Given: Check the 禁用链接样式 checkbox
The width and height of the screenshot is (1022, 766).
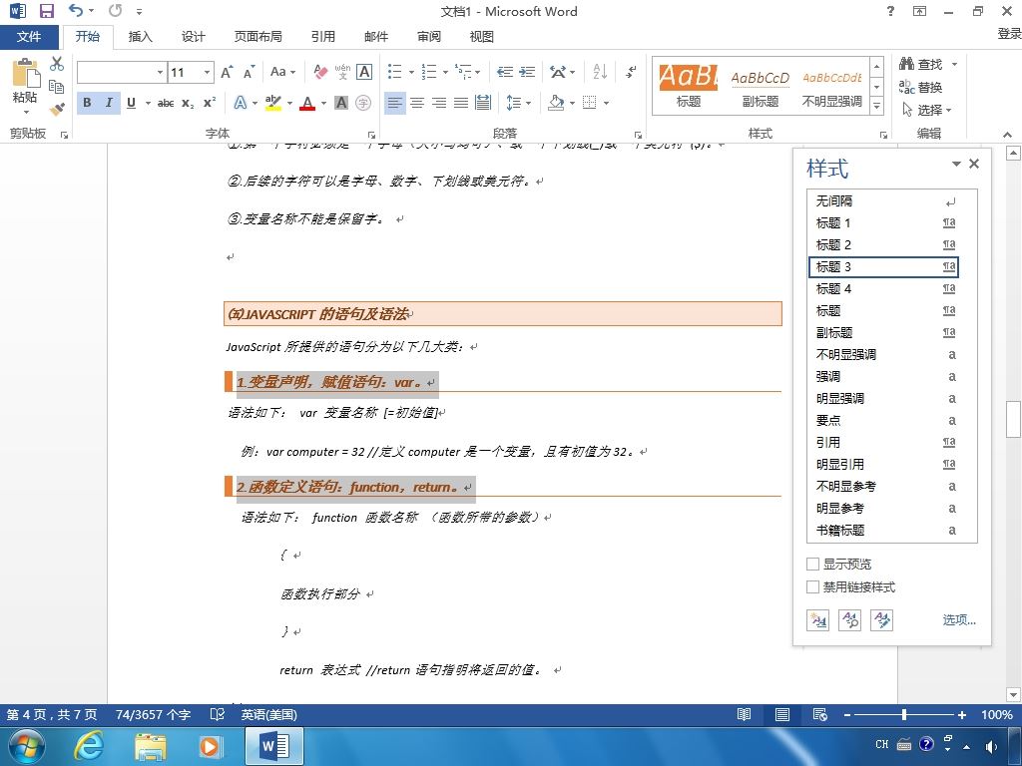Looking at the screenshot, I should 812,586.
